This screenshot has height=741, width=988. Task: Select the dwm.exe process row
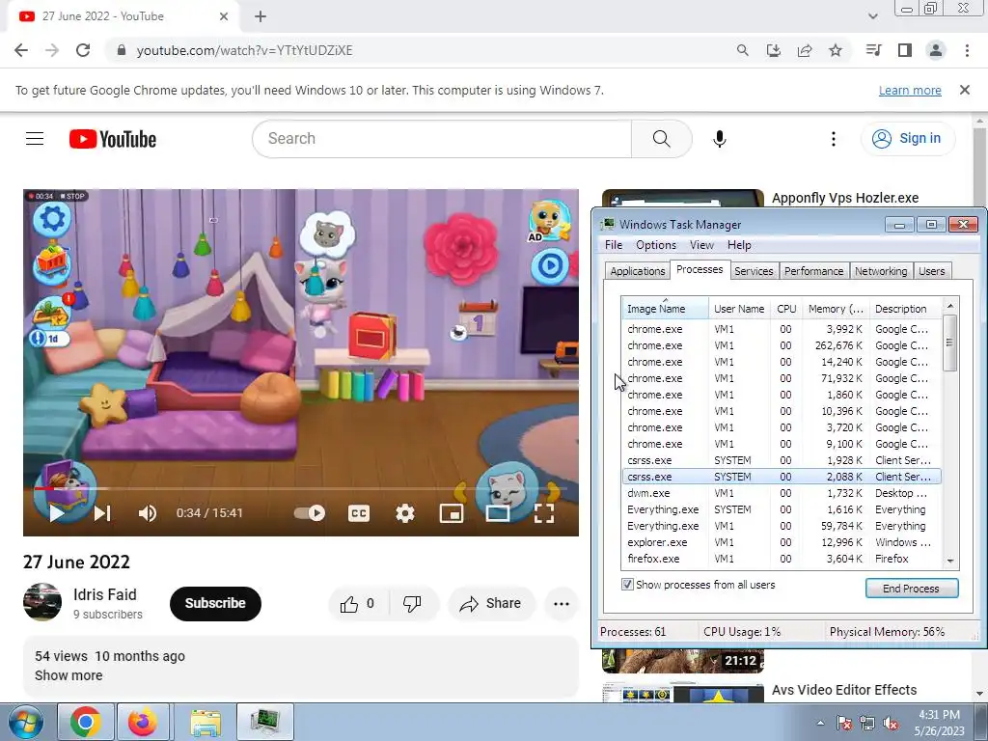pyautogui.click(x=782, y=493)
